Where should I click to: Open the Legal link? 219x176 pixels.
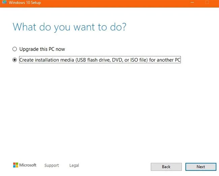click(x=74, y=165)
